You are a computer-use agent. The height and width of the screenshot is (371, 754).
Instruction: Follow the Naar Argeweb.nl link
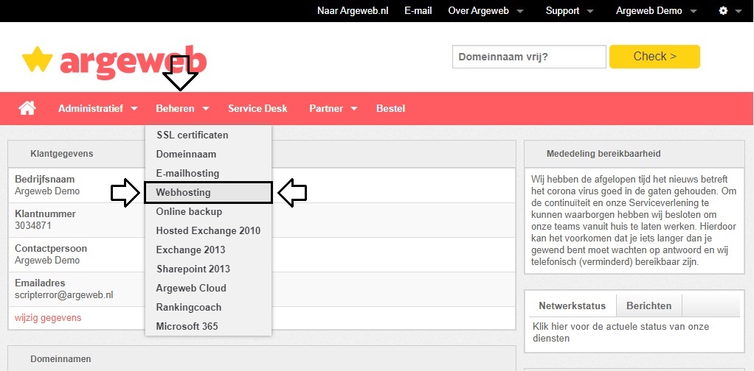click(353, 10)
